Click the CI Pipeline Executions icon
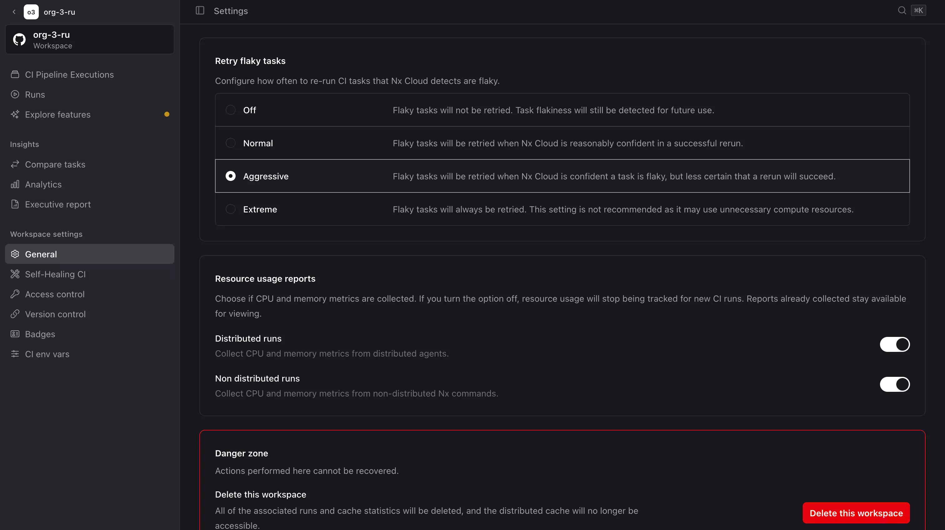 click(x=15, y=74)
